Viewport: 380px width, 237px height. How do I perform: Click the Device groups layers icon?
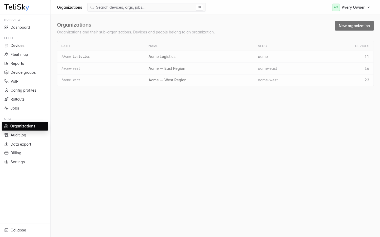pos(6,72)
